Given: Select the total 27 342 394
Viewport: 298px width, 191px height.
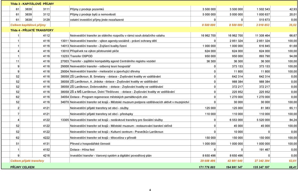Looking at the screenshot, I should click(262, 161).
